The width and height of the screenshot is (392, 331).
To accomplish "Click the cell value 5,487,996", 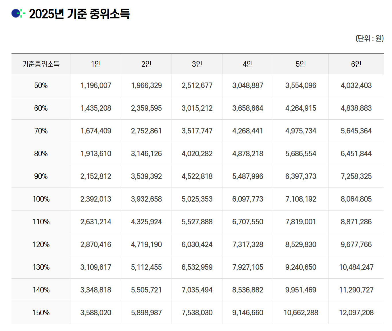I will (x=248, y=176).
